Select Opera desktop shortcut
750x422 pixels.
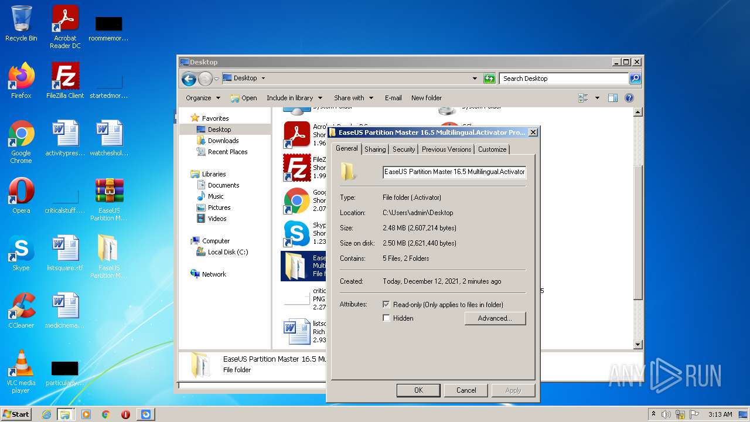(x=21, y=196)
